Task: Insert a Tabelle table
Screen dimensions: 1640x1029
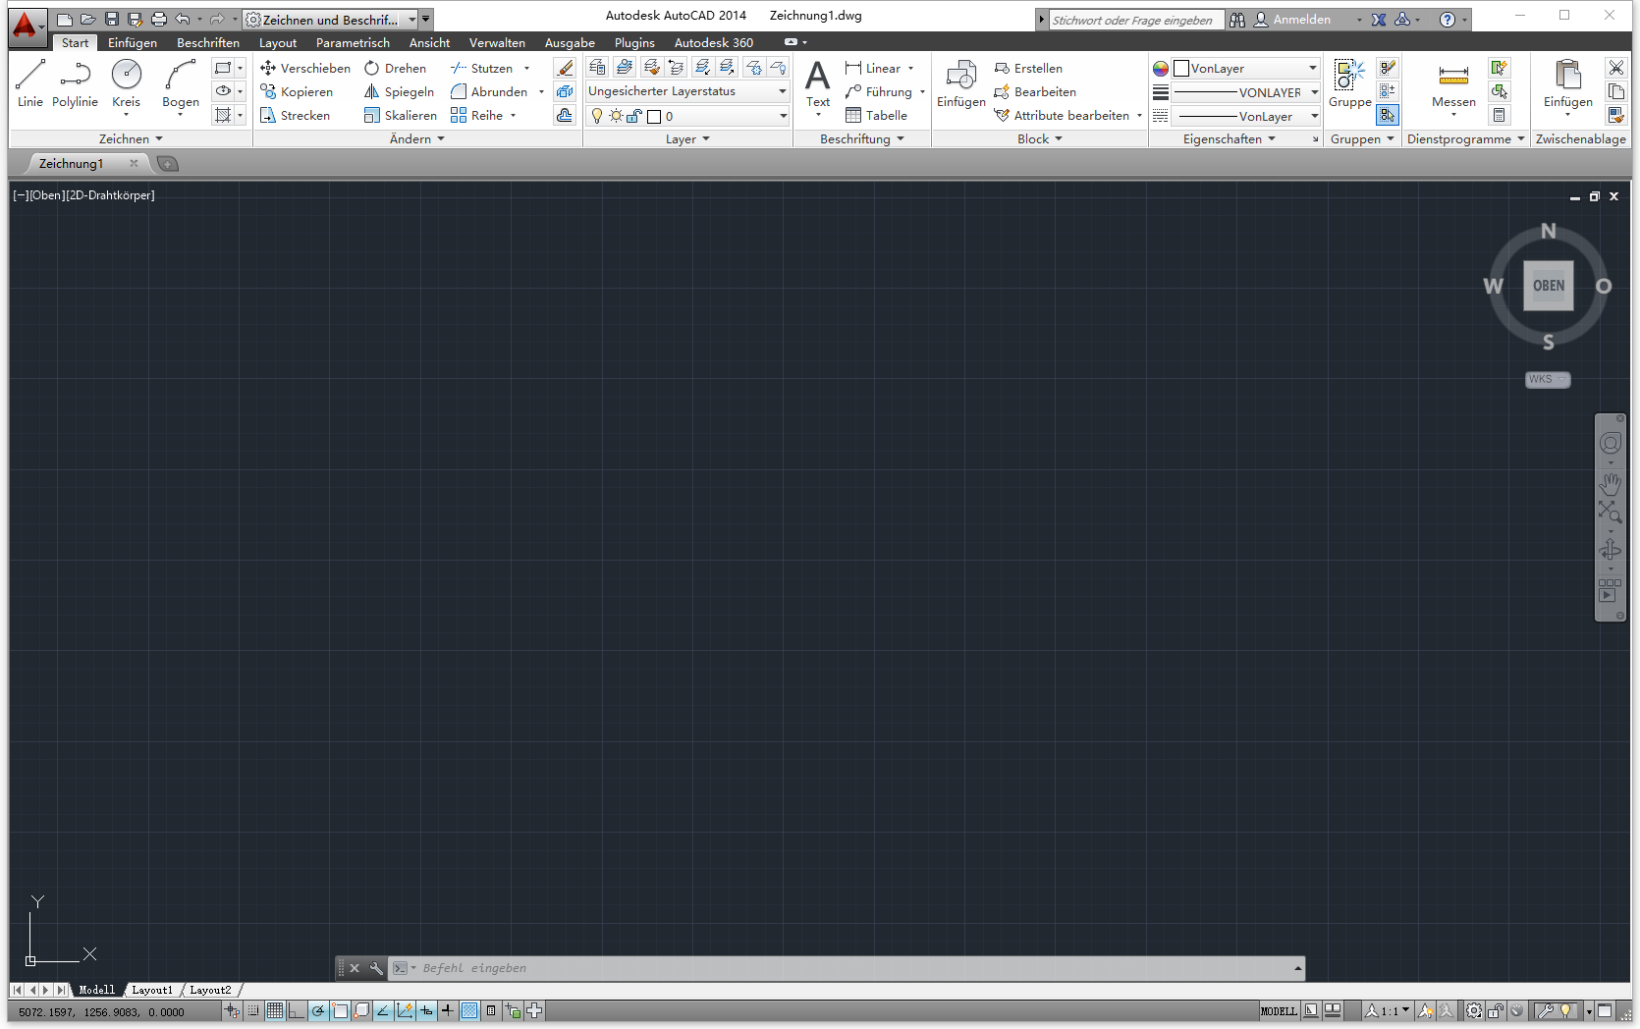Action: pos(876,115)
